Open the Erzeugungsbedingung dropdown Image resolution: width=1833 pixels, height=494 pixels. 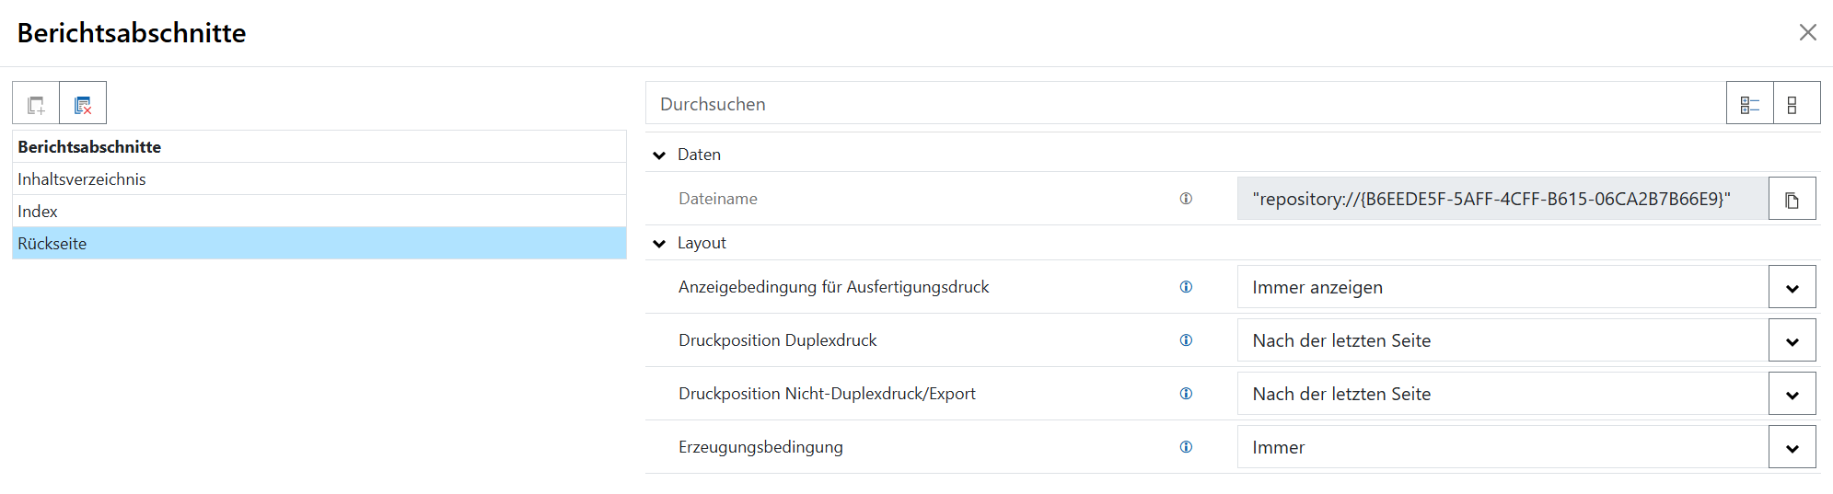(x=1792, y=448)
